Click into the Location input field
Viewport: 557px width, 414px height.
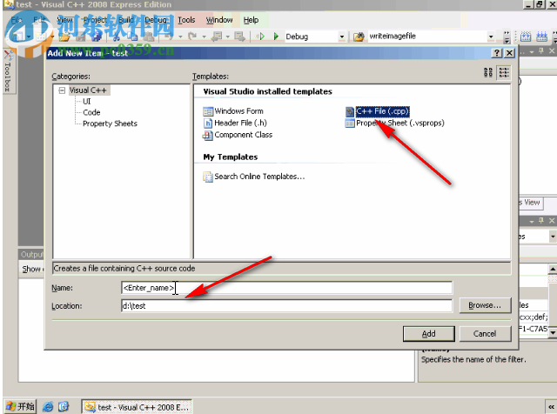click(286, 305)
